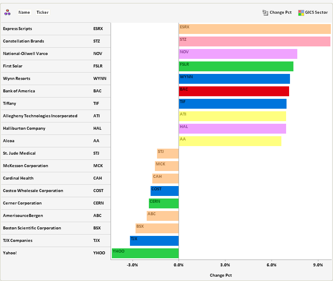Select the NOV purple bar
This screenshot has height=281, width=333.
238,54
